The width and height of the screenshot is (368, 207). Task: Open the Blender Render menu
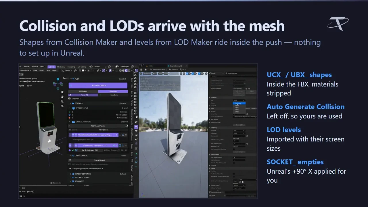point(26,66)
